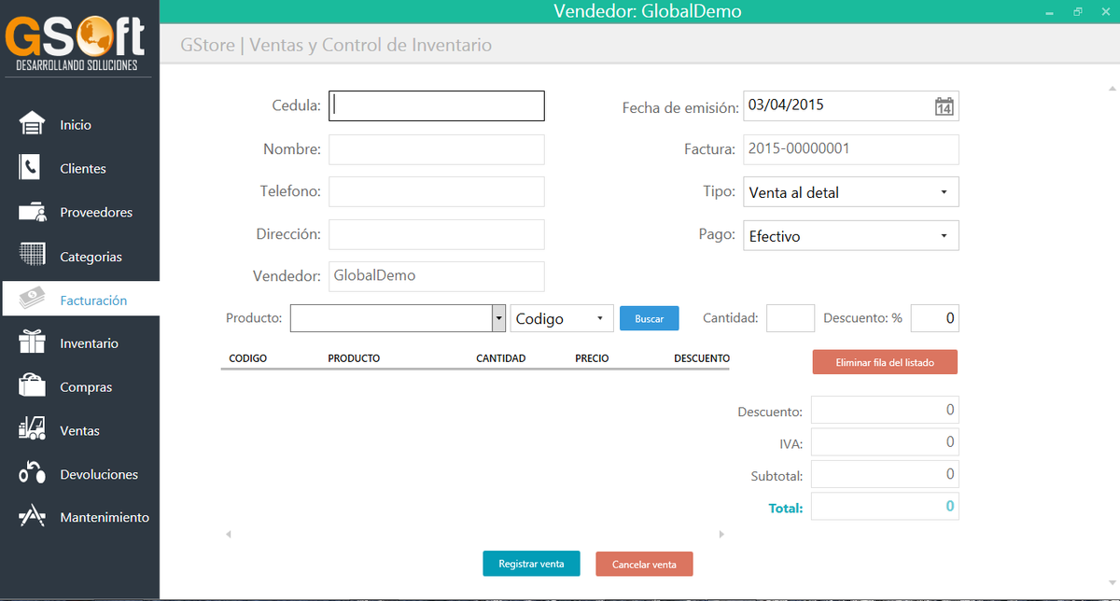Screen dimensions: 1120x601
Task: Click the Buscar button
Action: tap(650, 318)
